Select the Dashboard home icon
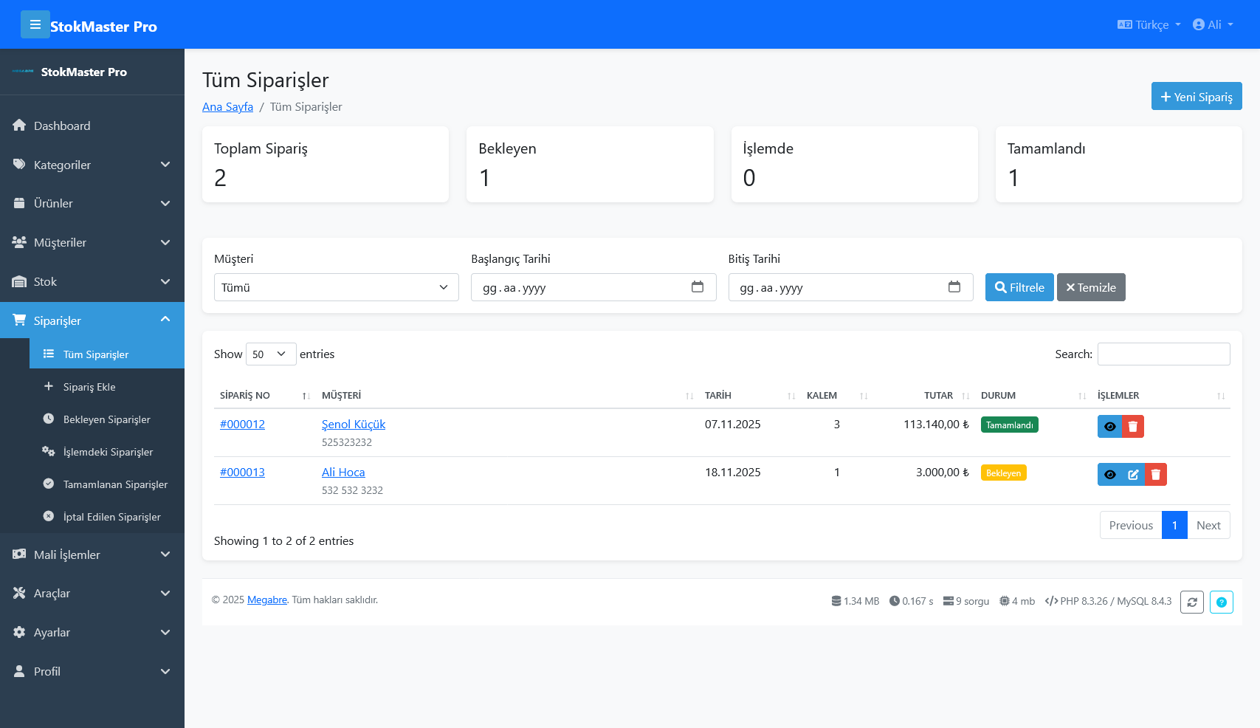The image size is (1260, 728). tap(19, 126)
